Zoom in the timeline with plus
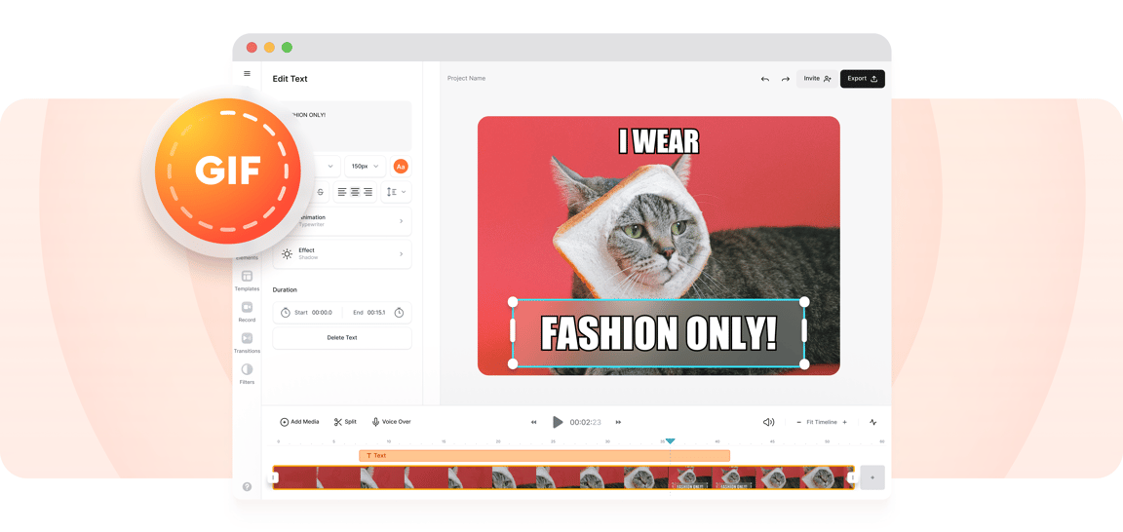Image resolution: width=1123 pixels, height=532 pixels. 844,423
